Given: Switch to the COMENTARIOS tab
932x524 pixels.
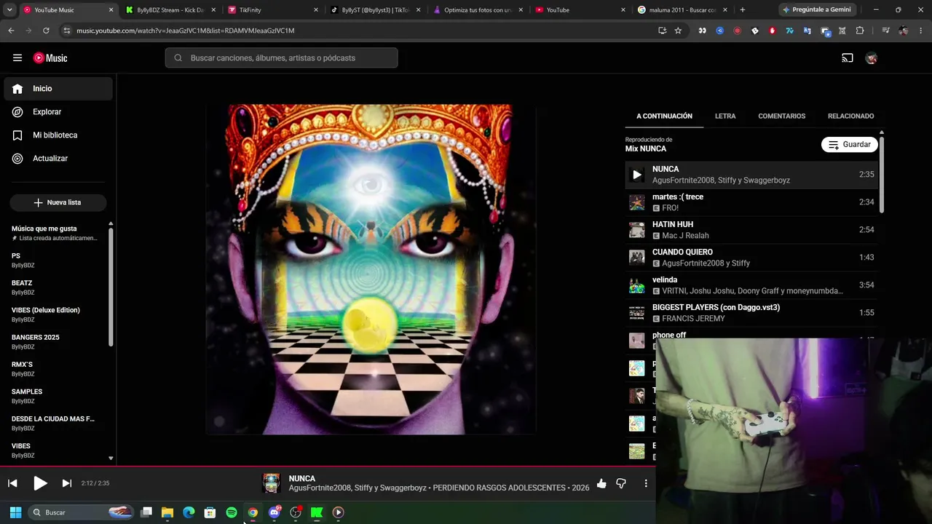Looking at the screenshot, I should tap(781, 116).
